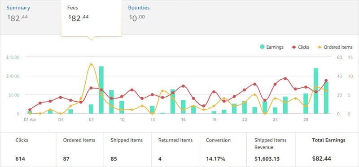Toggle the Earnings legend series
The height and width of the screenshot is (167, 359).
272,47
